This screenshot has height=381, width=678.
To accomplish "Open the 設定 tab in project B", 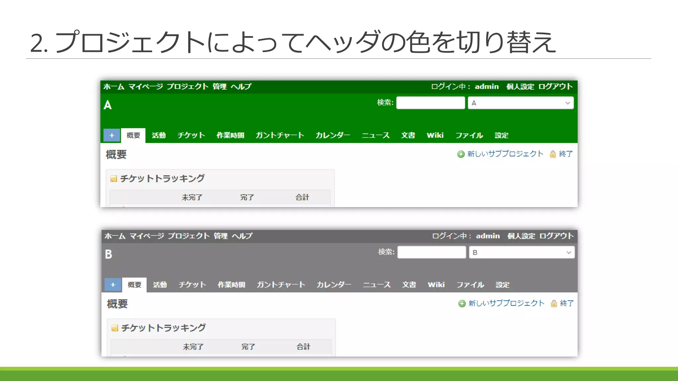I will pos(503,285).
